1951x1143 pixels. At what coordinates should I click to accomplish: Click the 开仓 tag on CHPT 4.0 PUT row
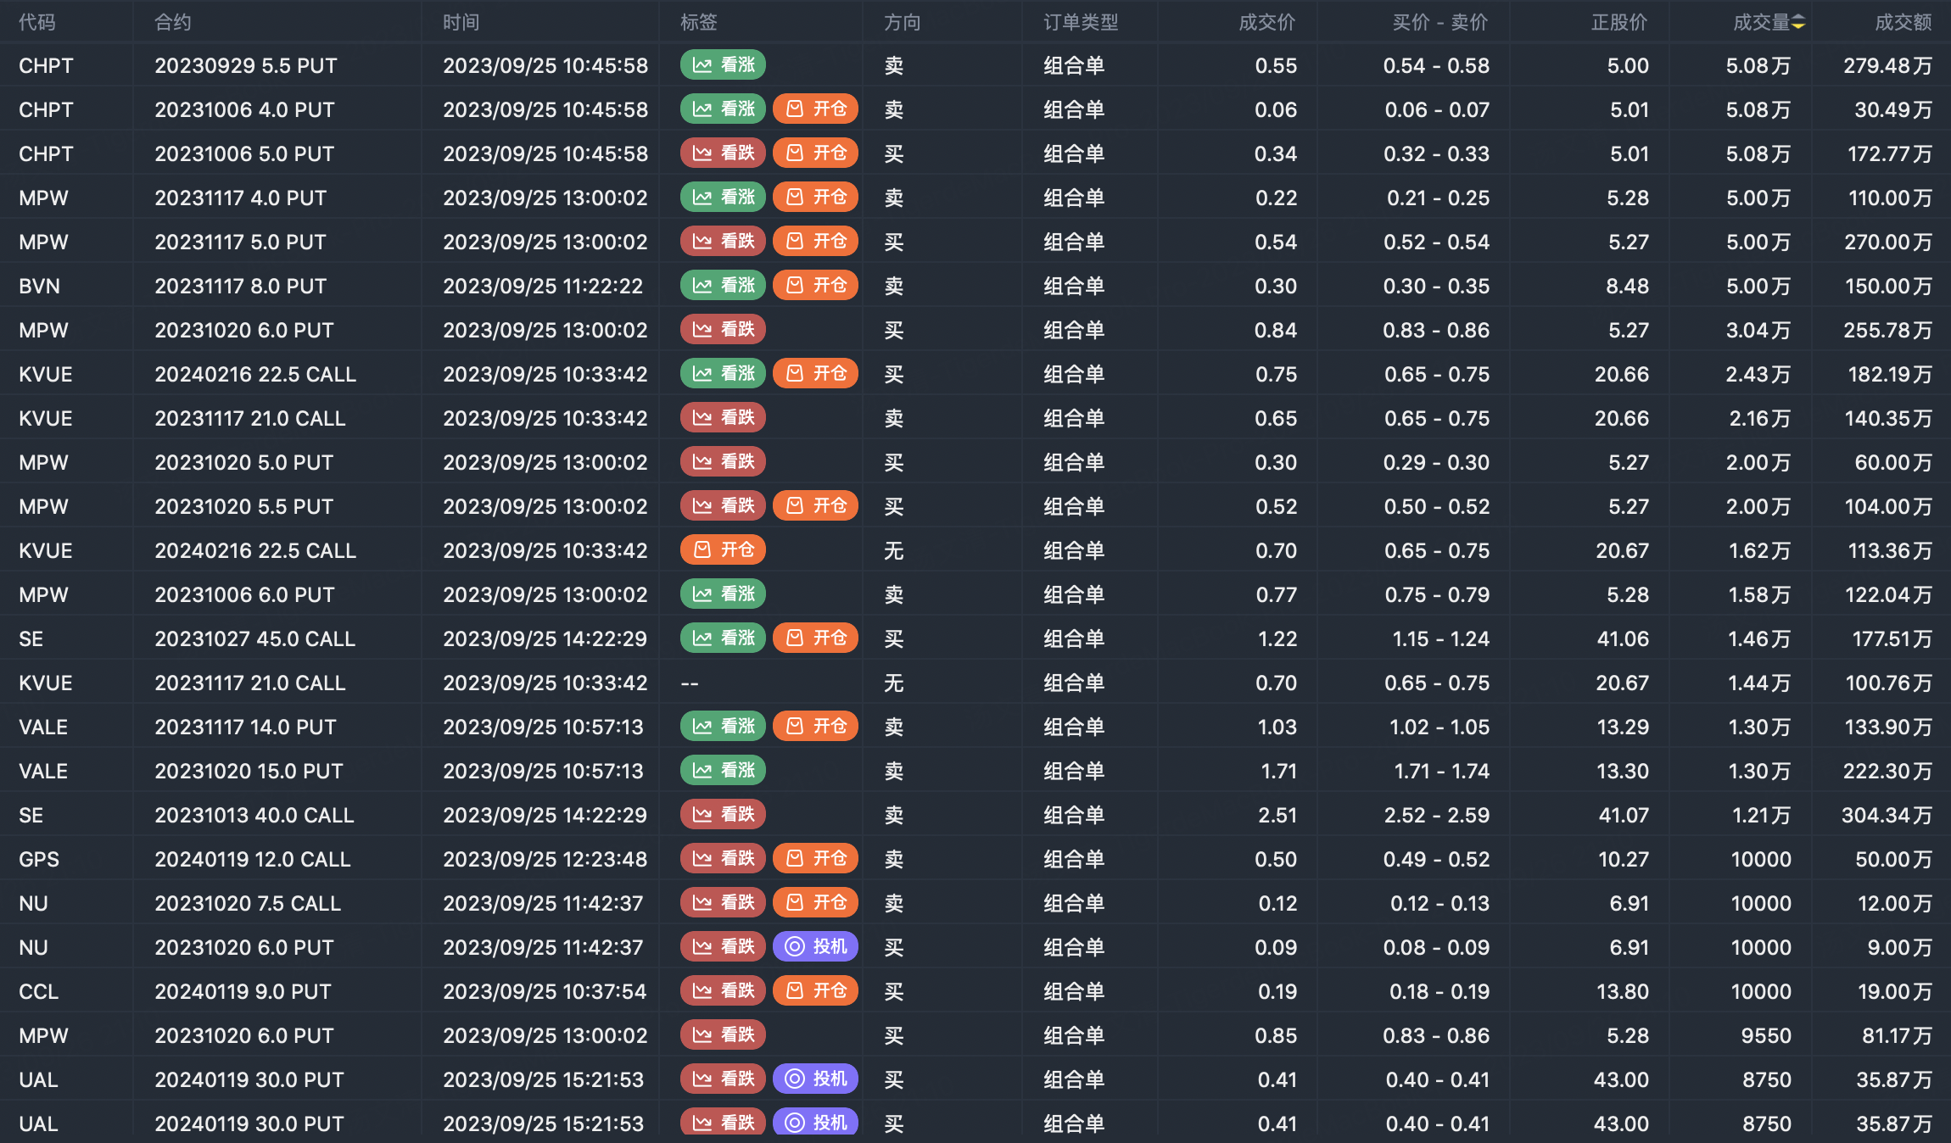pos(815,109)
